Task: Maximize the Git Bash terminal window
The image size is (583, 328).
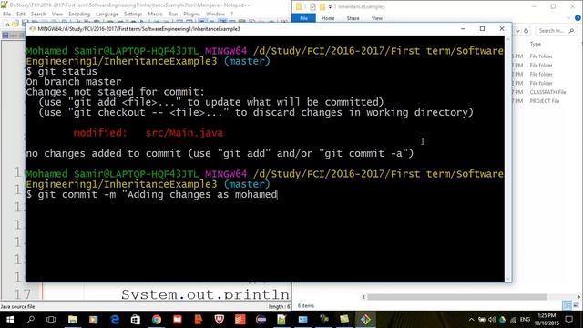Action: pos(482,28)
